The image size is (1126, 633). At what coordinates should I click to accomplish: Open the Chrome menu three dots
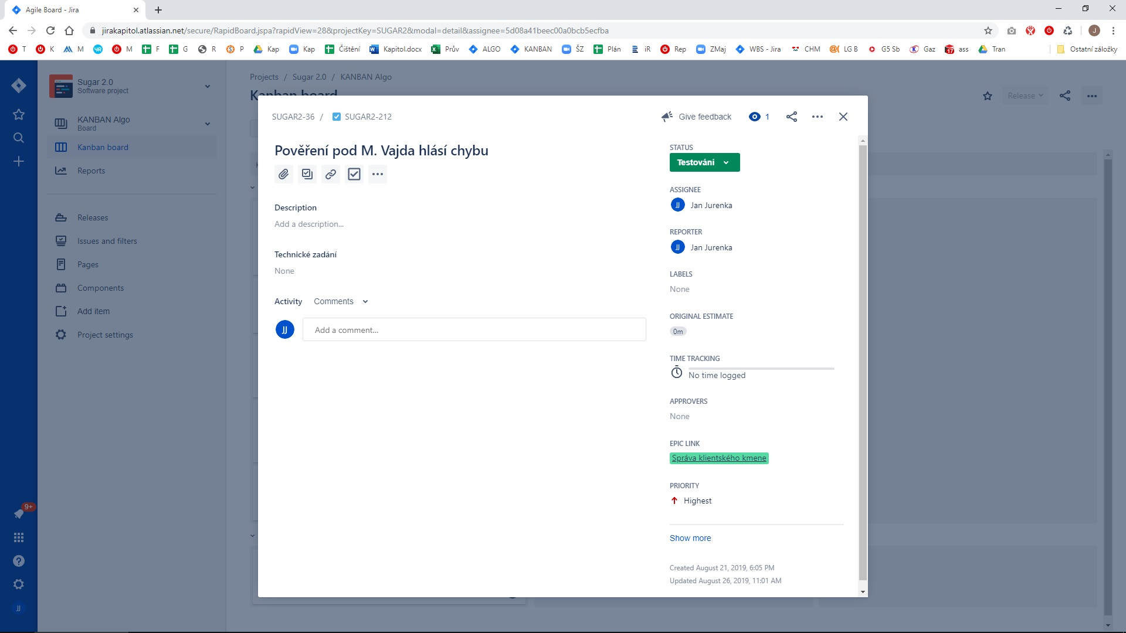coord(1113,30)
